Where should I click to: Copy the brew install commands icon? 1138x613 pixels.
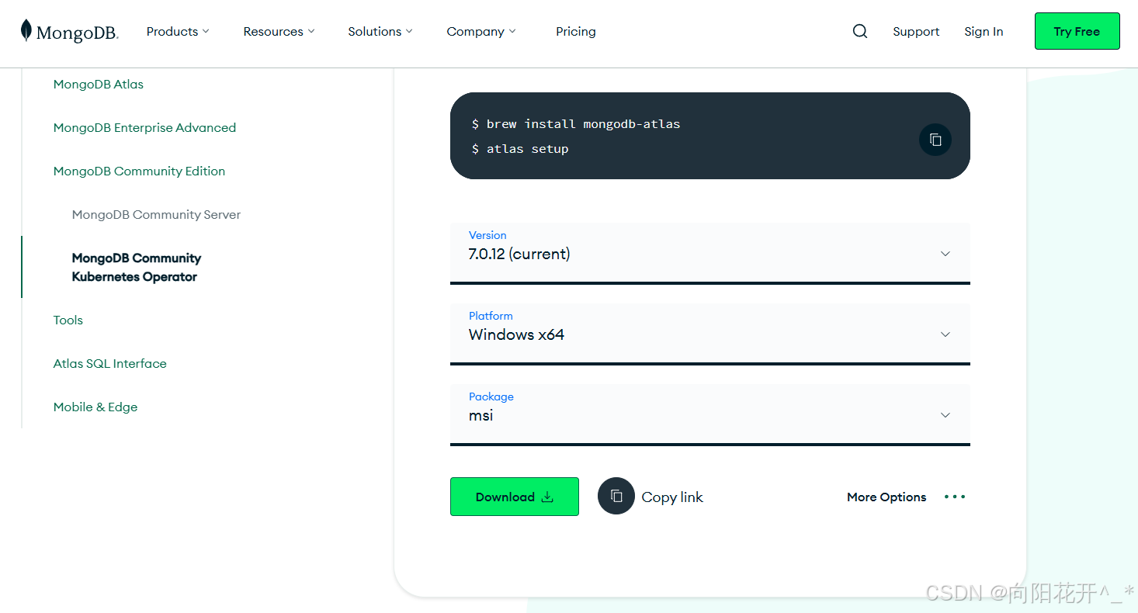click(x=935, y=140)
